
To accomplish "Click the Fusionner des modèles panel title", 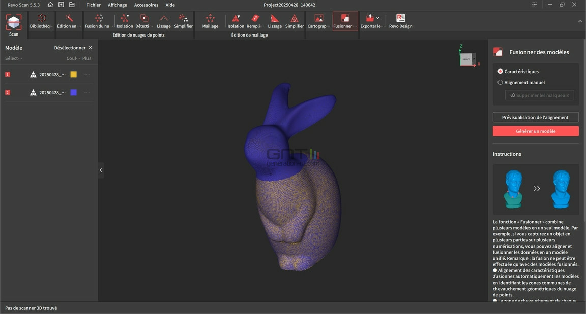I will 539,52.
